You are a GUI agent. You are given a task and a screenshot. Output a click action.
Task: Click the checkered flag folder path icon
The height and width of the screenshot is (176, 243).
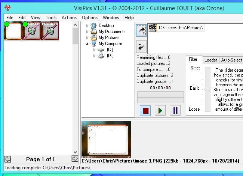[x=153, y=28]
